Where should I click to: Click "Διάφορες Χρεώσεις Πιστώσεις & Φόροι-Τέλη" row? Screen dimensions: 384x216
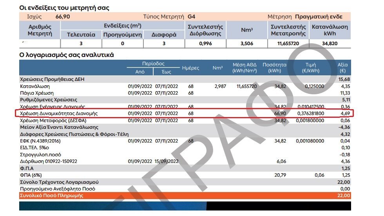(185, 134)
